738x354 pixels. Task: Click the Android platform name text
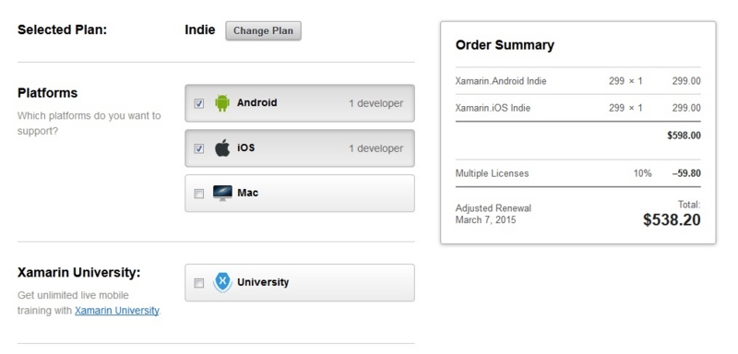257,102
